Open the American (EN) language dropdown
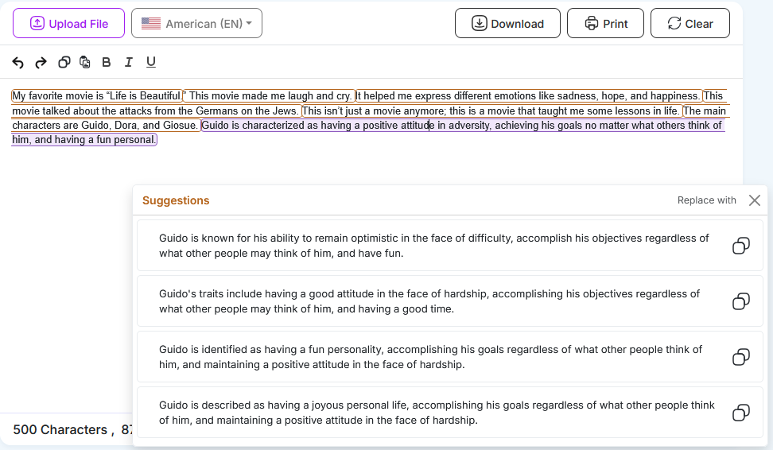773x450 pixels. [196, 24]
